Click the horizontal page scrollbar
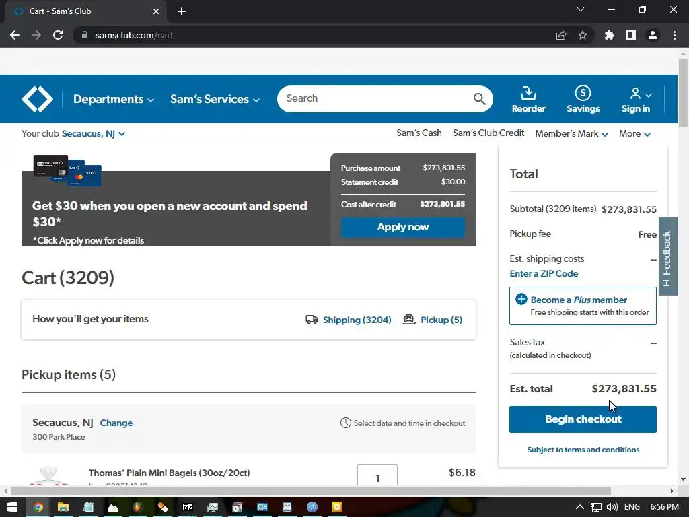Screen dimensions: 689x517 pos(311,491)
